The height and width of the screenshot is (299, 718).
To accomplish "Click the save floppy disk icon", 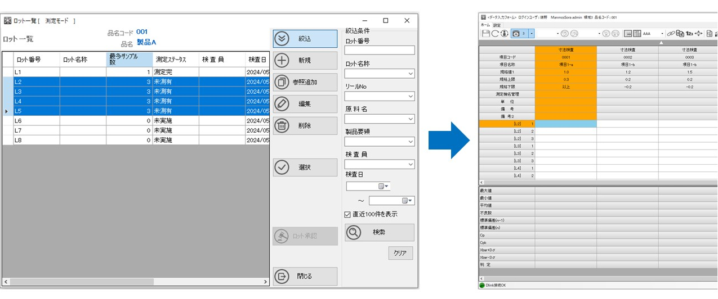I will coord(485,34).
